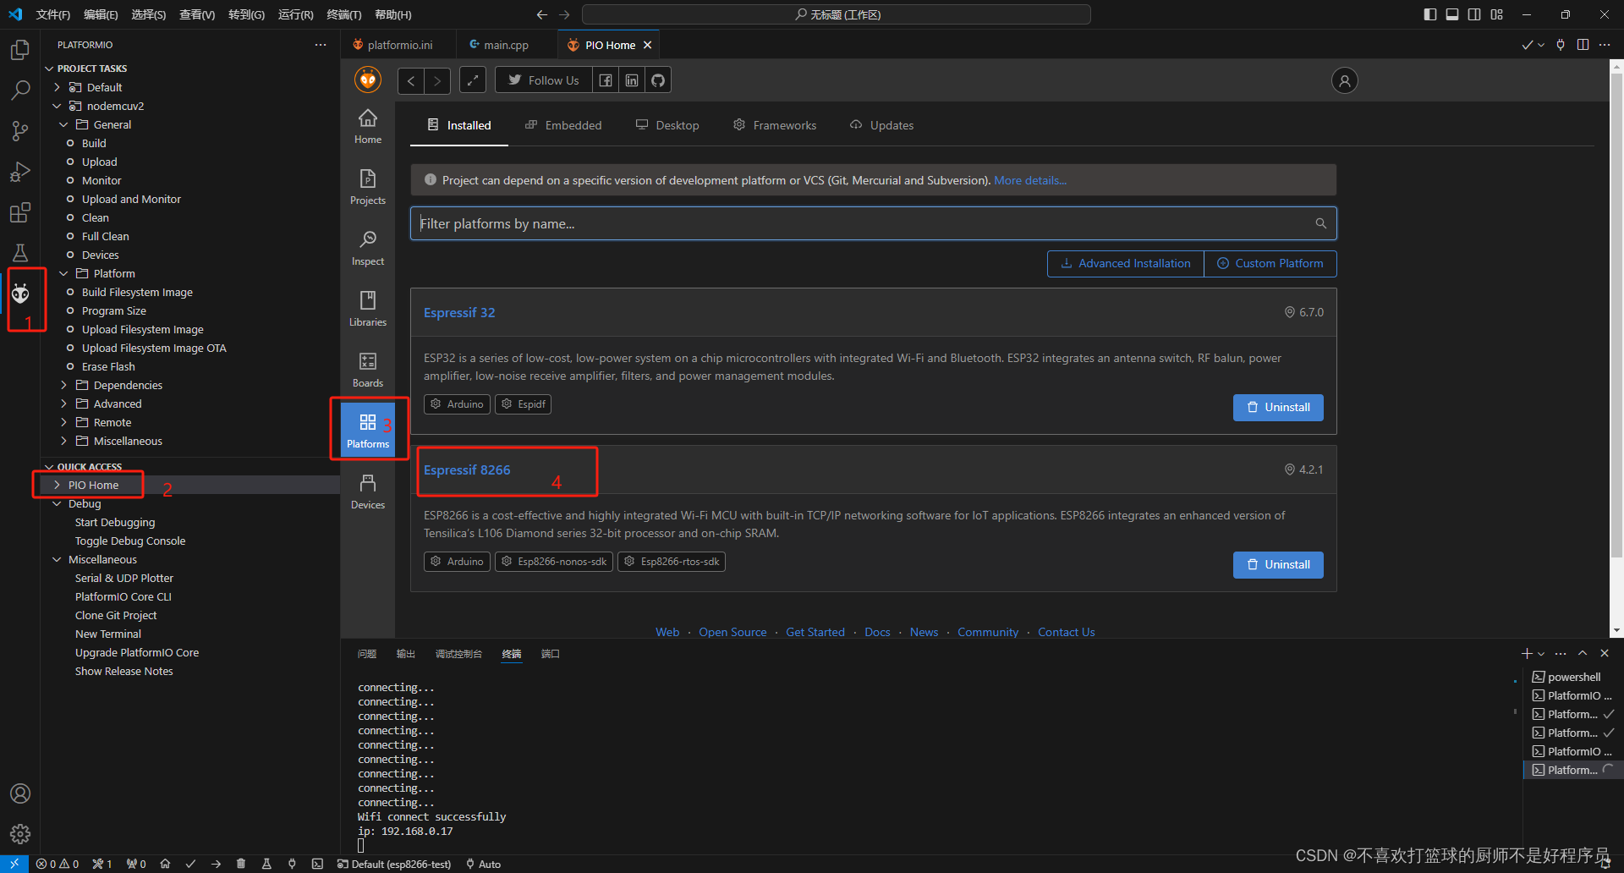Open the PlatformIO alien head view

20,294
